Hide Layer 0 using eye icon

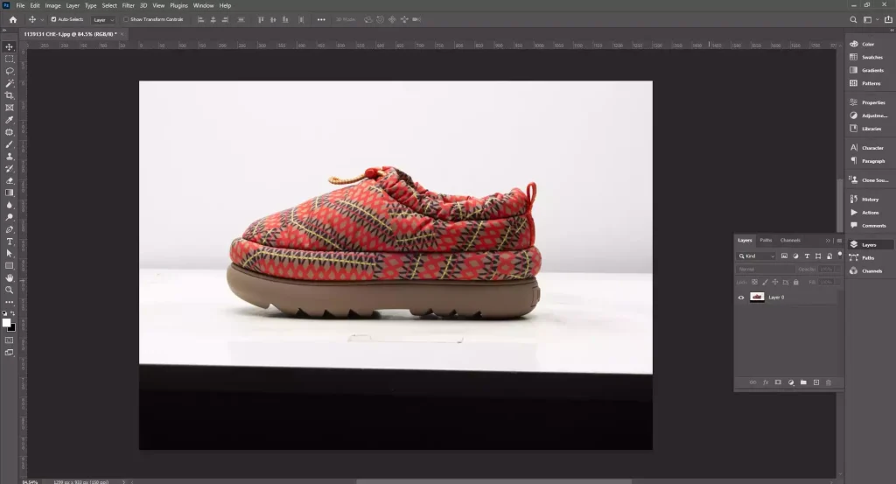(741, 298)
